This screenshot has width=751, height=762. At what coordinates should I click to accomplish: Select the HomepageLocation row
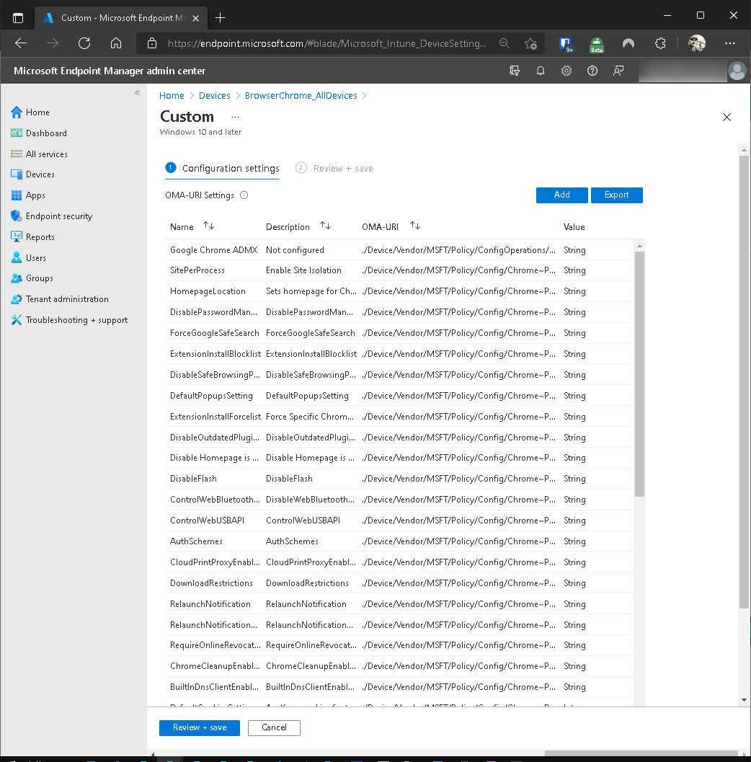399,291
